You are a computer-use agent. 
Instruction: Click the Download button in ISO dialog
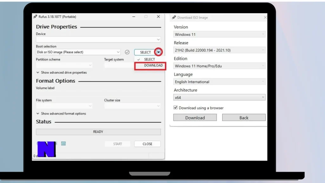point(195,118)
